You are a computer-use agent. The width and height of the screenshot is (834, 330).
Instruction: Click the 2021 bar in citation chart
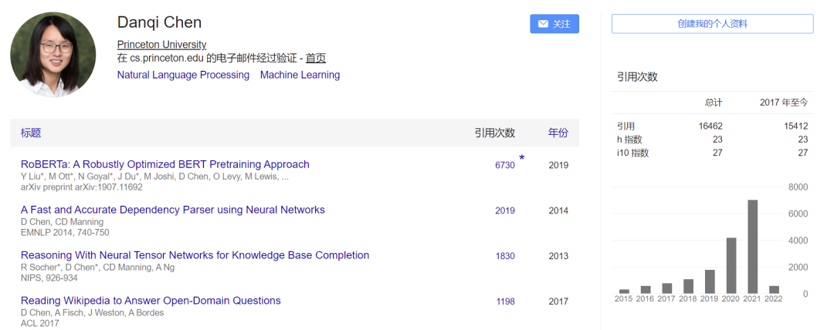click(752, 247)
